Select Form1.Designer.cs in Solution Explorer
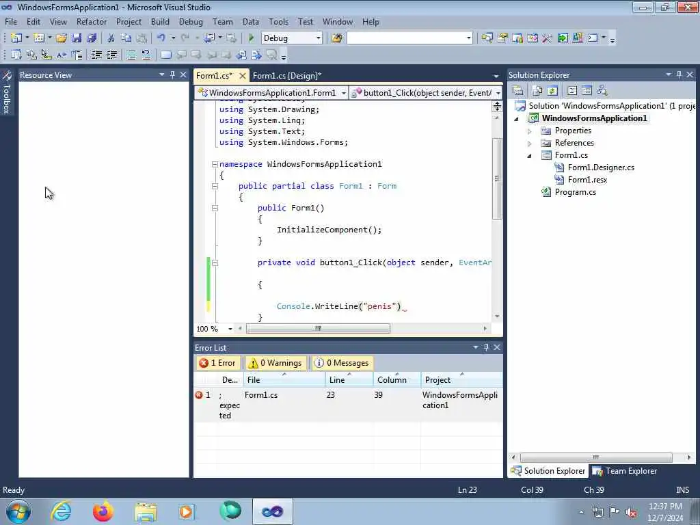Image resolution: width=700 pixels, height=525 pixels. (x=601, y=167)
